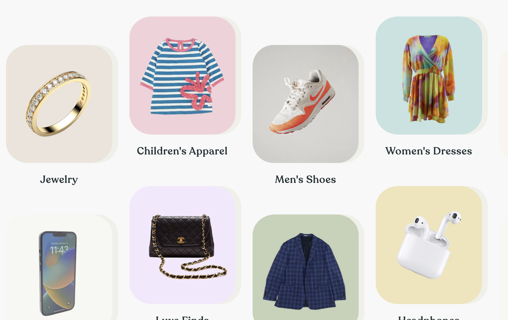Select the Men's Shoes sneaker tile
The height and width of the screenshot is (320, 508).
tap(305, 104)
